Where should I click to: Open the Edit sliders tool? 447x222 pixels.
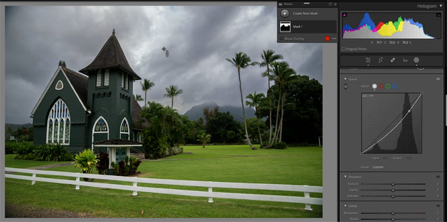(368, 60)
